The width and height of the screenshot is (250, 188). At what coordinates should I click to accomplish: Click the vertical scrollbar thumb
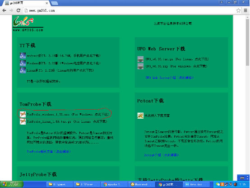pyautogui.click(x=247, y=43)
